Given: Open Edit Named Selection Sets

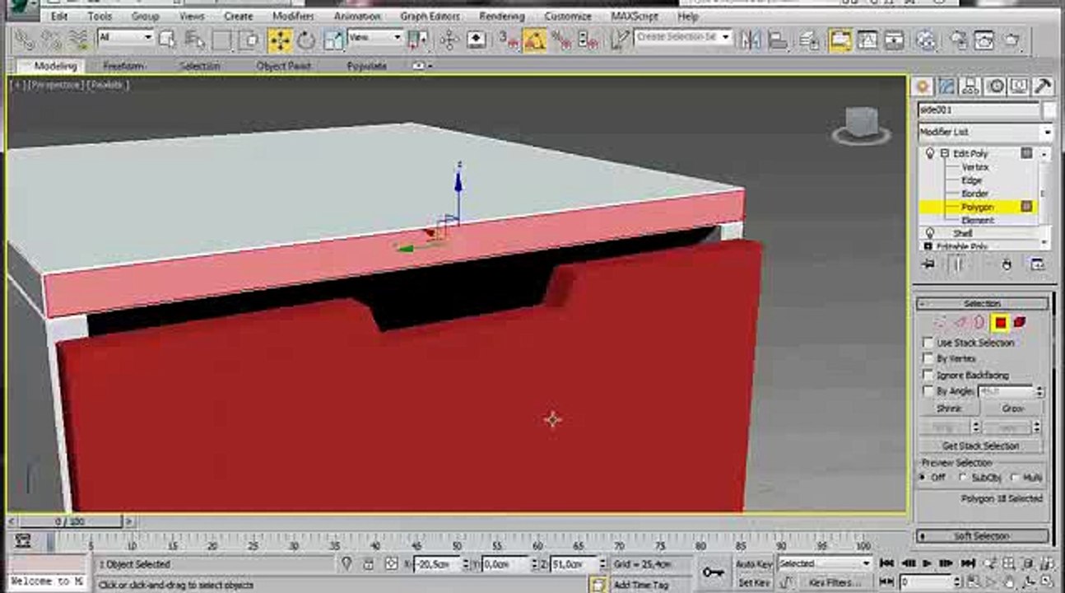Looking at the screenshot, I should click(620, 39).
